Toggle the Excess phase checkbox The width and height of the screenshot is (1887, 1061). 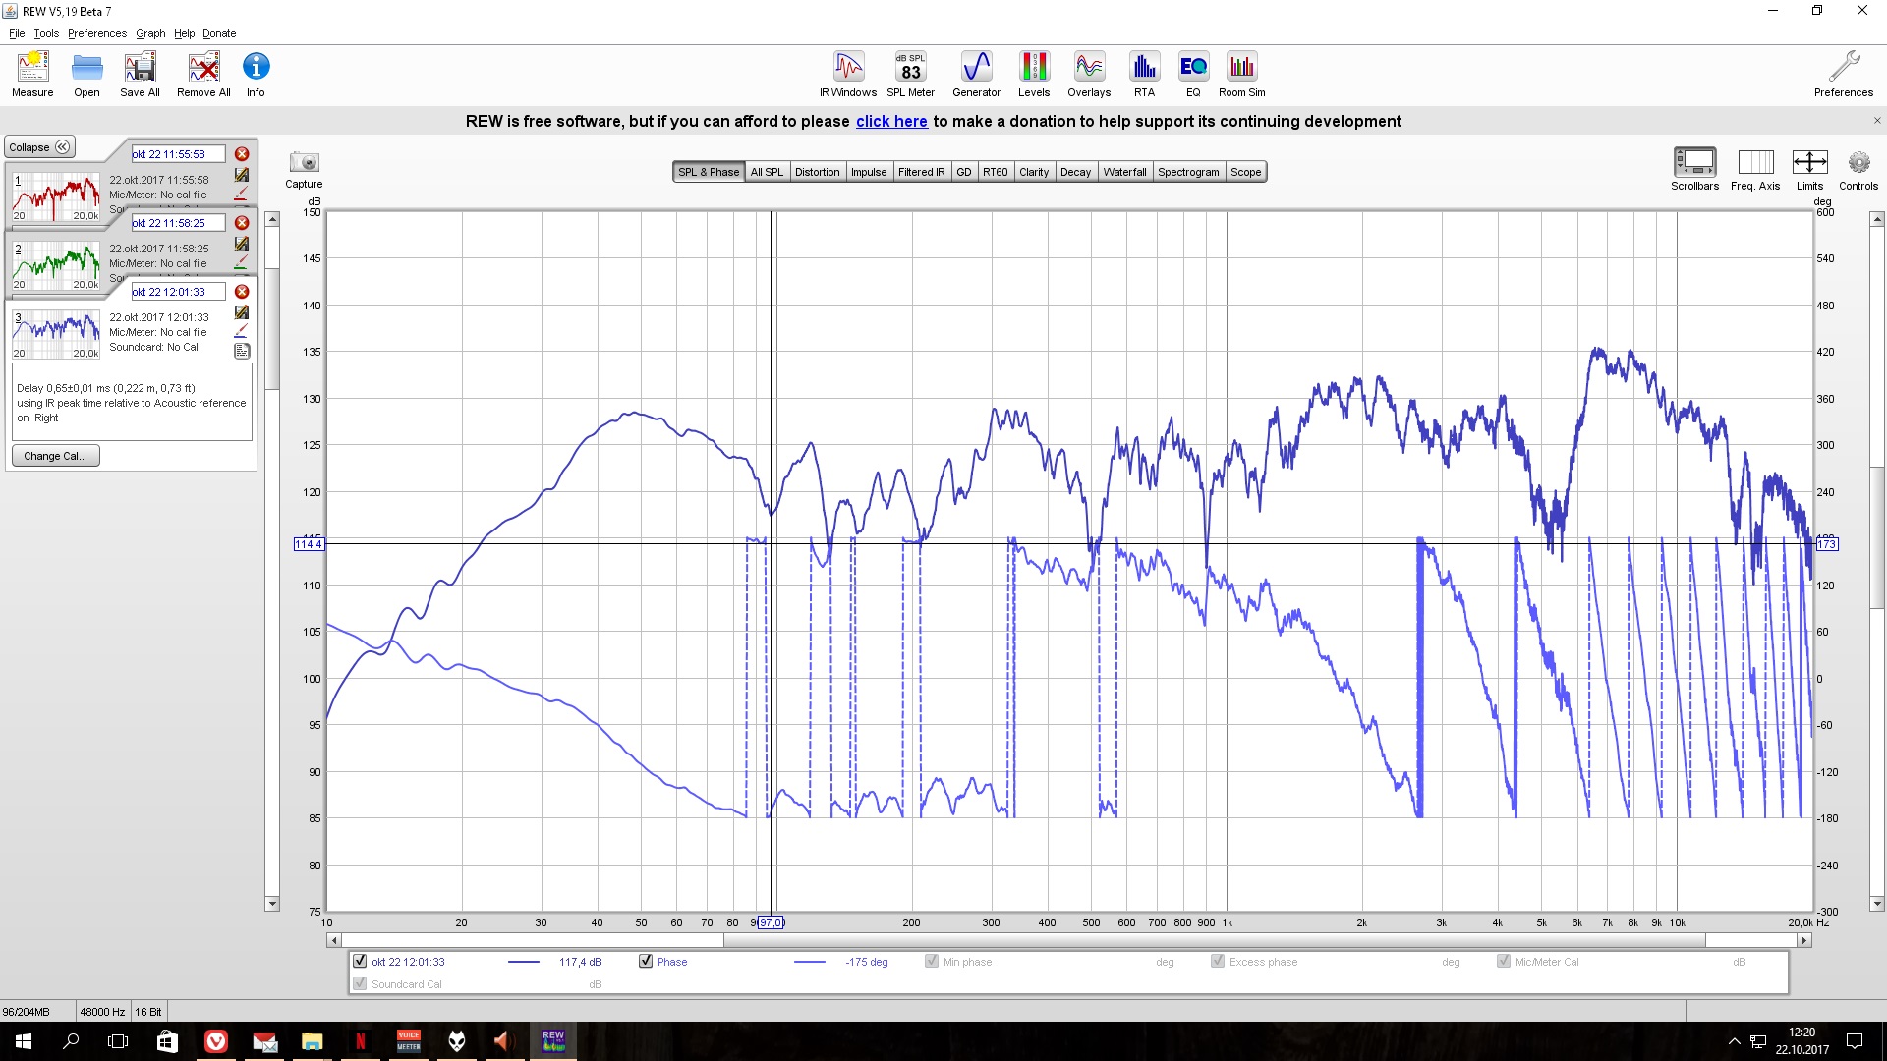point(1218,962)
